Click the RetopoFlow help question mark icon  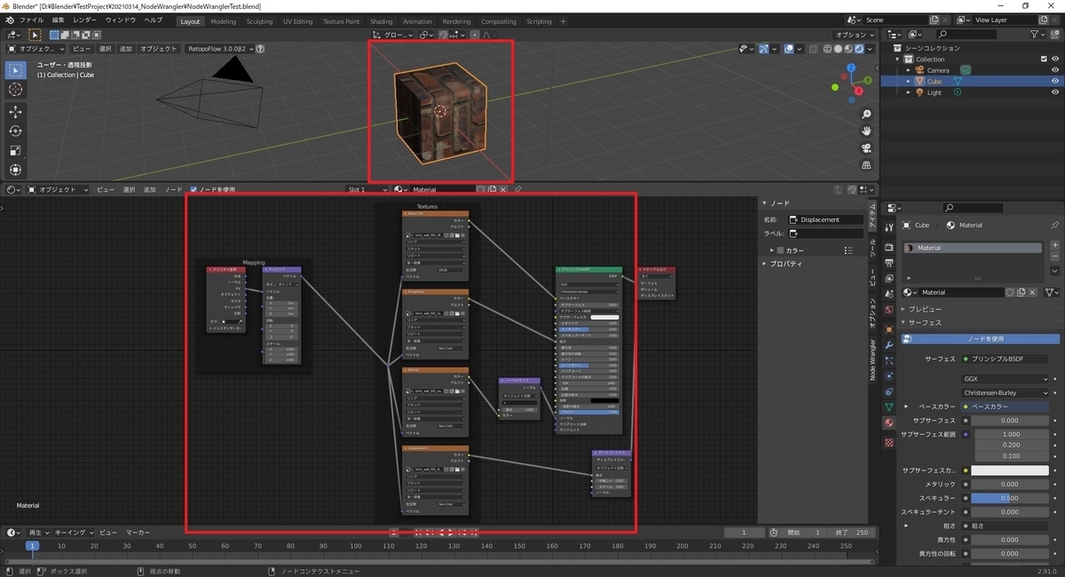(262, 49)
